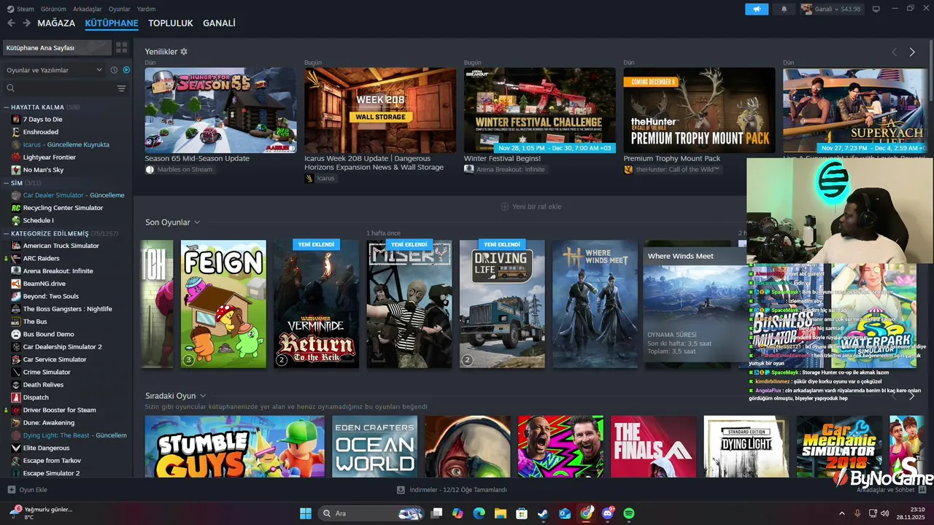This screenshot has width=934, height=525.
Task: Open the notifications bell
Action: tap(784, 9)
